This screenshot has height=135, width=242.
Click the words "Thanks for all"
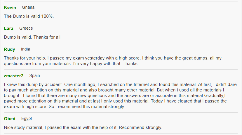click(x=47, y=37)
